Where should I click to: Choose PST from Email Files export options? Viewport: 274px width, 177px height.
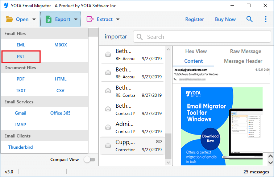point(21,57)
